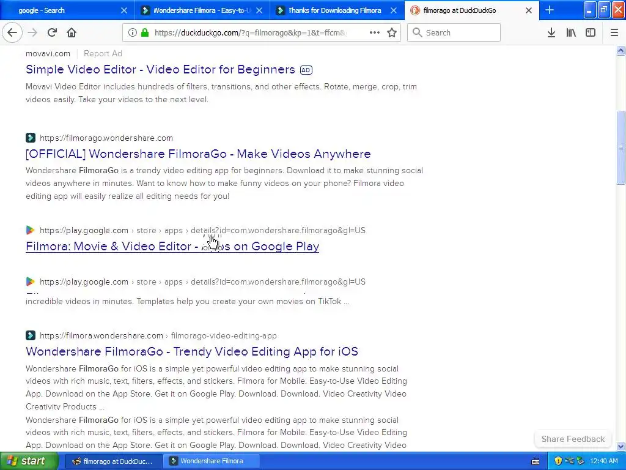Image resolution: width=626 pixels, height=470 pixels.
Task: Switch to Wondershare Filmora taskbar window
Action: point(212,461)
